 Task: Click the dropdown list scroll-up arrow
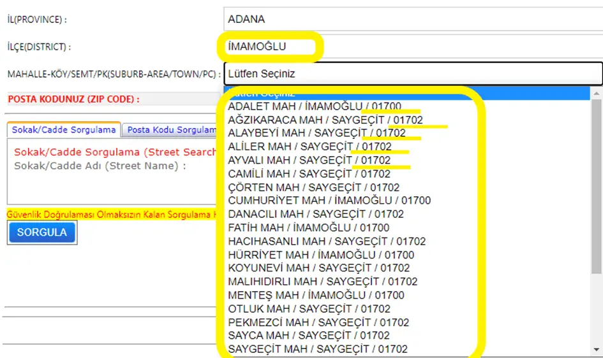597,94
